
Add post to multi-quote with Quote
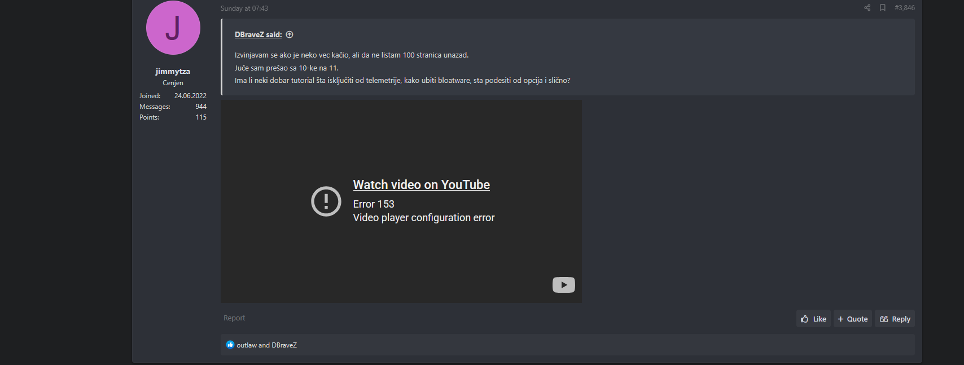pyautogui.click(x=853, y=319)
